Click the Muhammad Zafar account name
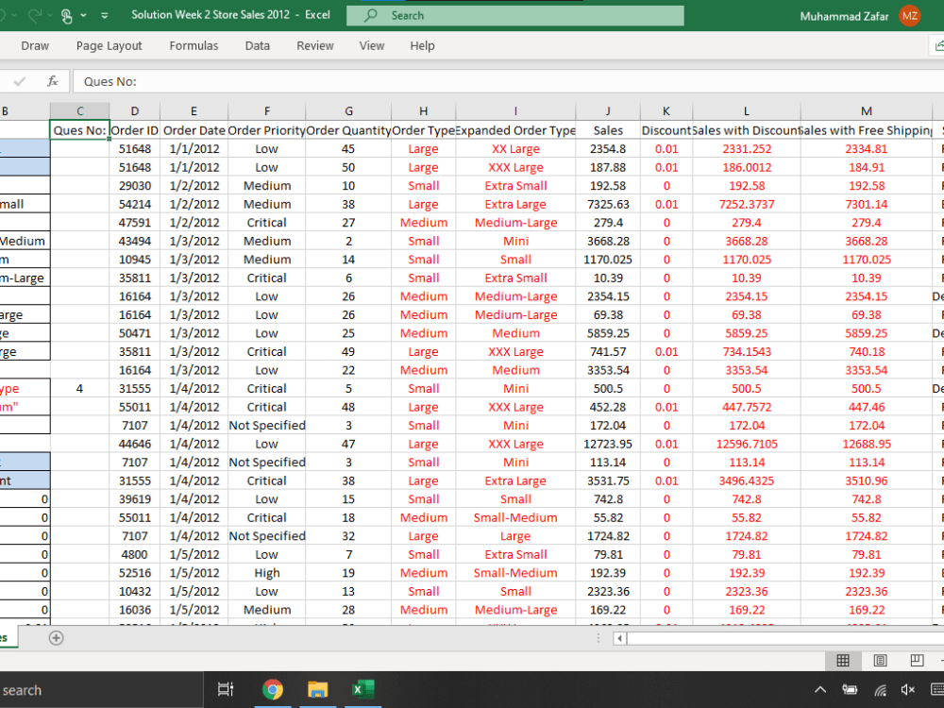The image size is (944, 708). (844, 16)
